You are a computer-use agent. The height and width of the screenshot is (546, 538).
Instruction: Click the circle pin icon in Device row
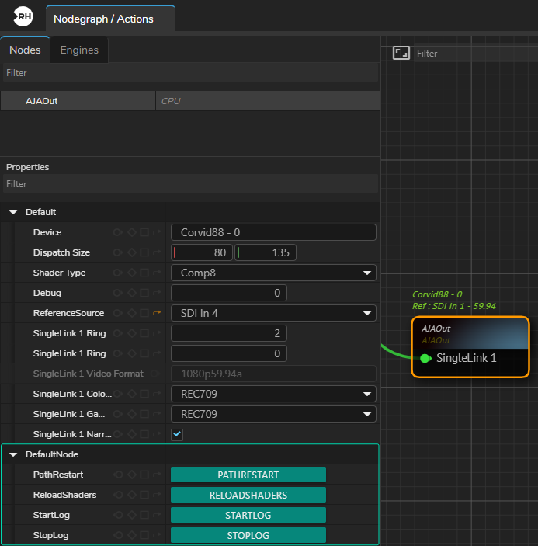pyautogui.click(x=118, y=232)
